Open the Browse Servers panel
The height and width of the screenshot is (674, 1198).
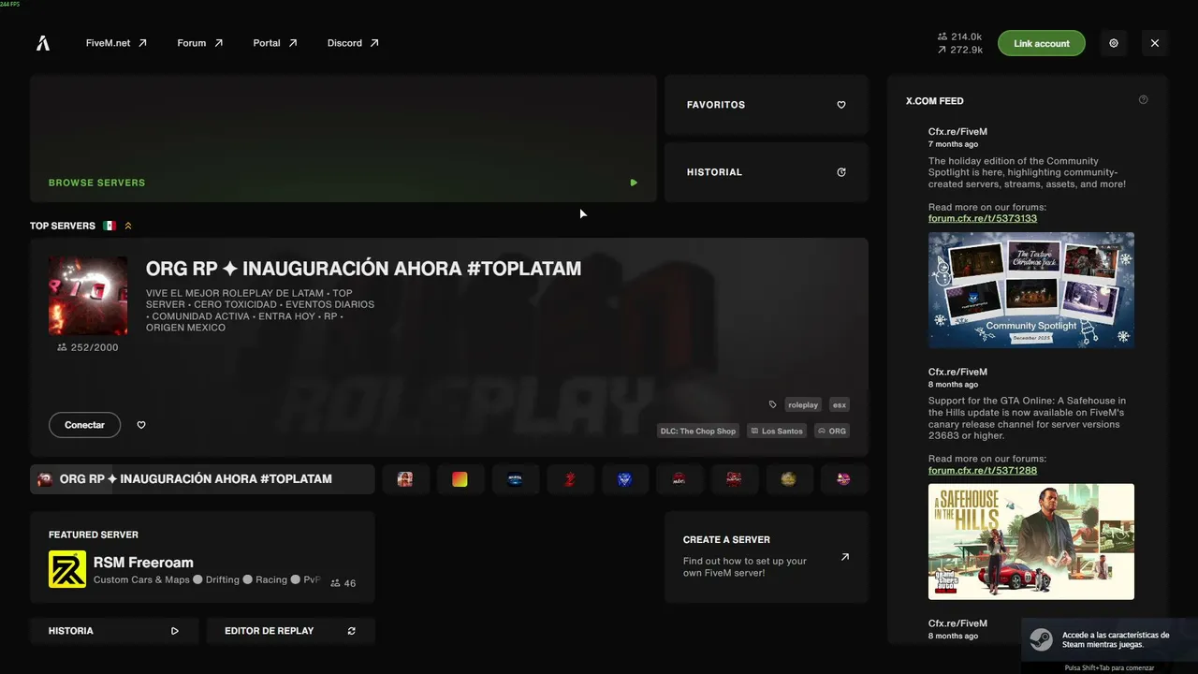(343, 139)
